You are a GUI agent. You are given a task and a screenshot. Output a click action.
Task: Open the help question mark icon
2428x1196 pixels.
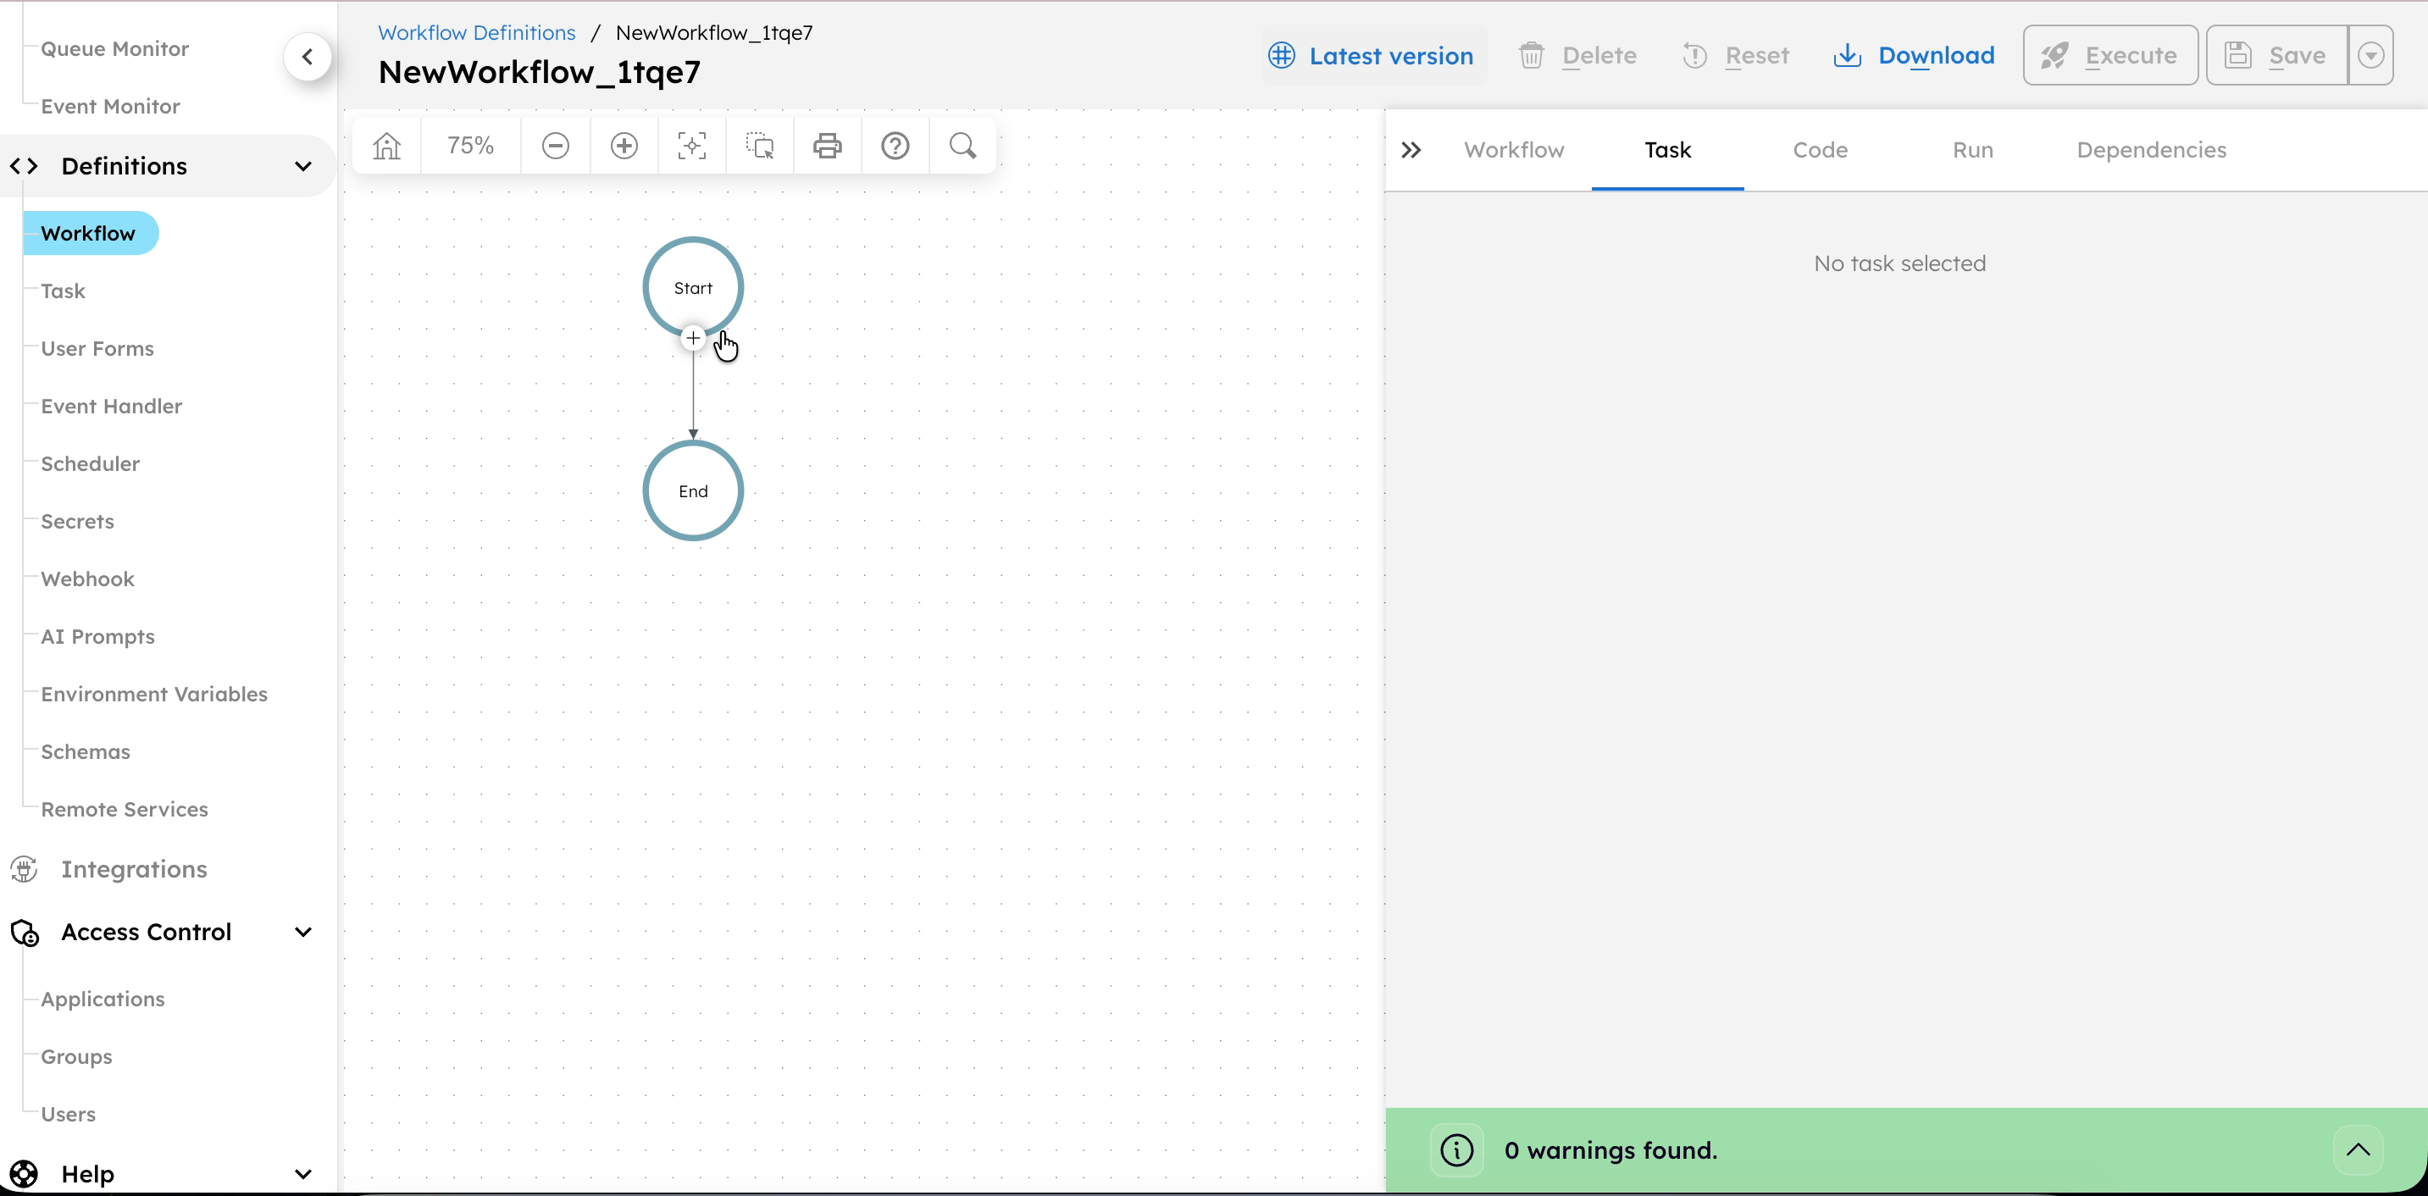point(895,146)
